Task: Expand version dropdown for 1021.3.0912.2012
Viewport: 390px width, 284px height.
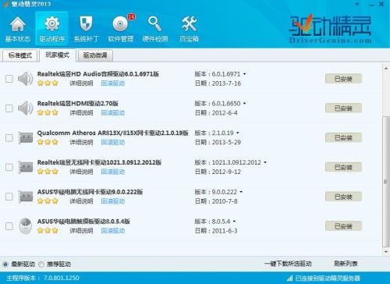Action: point(265,162)
